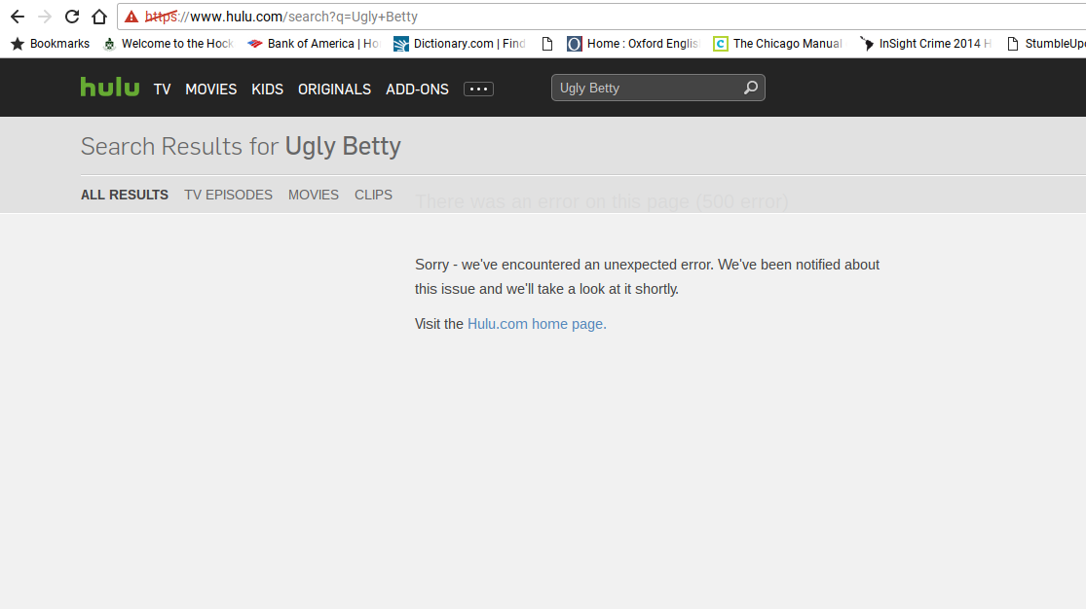Open the browser home page icon
This screenshot has width=1086, height=609.
coord(99,17)
